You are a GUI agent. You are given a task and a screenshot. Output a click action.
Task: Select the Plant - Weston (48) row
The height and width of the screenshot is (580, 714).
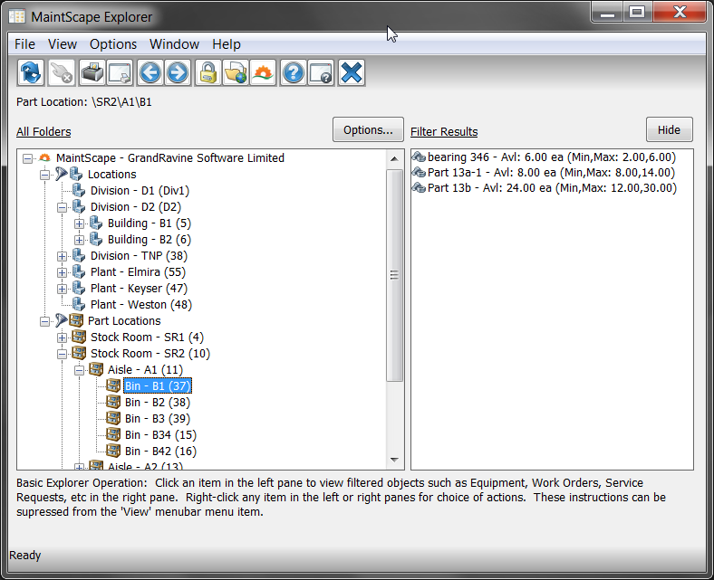141,304
